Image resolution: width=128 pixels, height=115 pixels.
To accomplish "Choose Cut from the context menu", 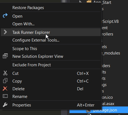I will coord(50,73).
